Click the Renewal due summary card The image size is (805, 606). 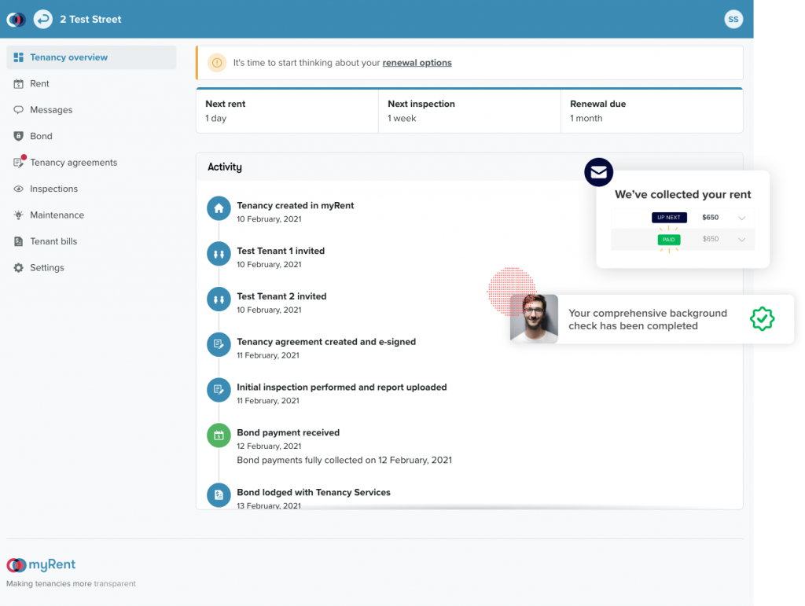pyautogui.click(x=651, y=111)
